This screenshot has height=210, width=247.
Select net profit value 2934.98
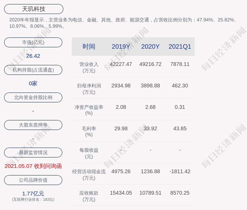pyautogui.click(x=121, y=86)
